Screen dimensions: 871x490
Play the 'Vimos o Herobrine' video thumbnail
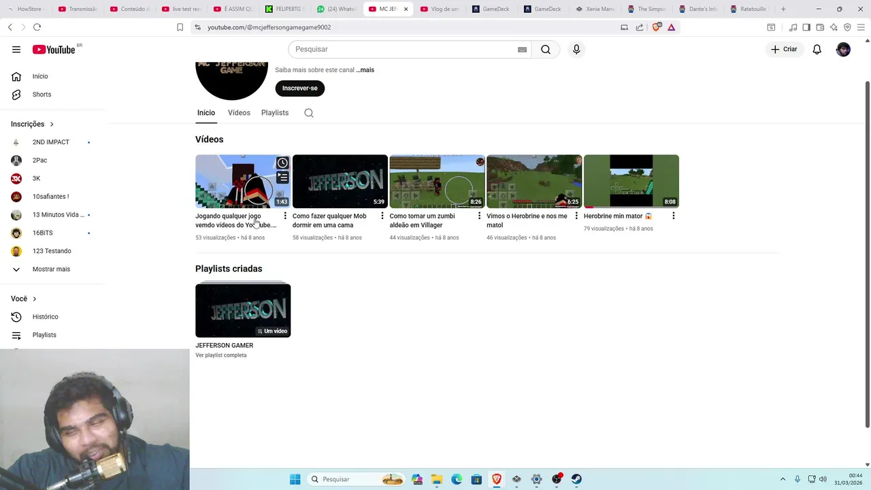534,181
